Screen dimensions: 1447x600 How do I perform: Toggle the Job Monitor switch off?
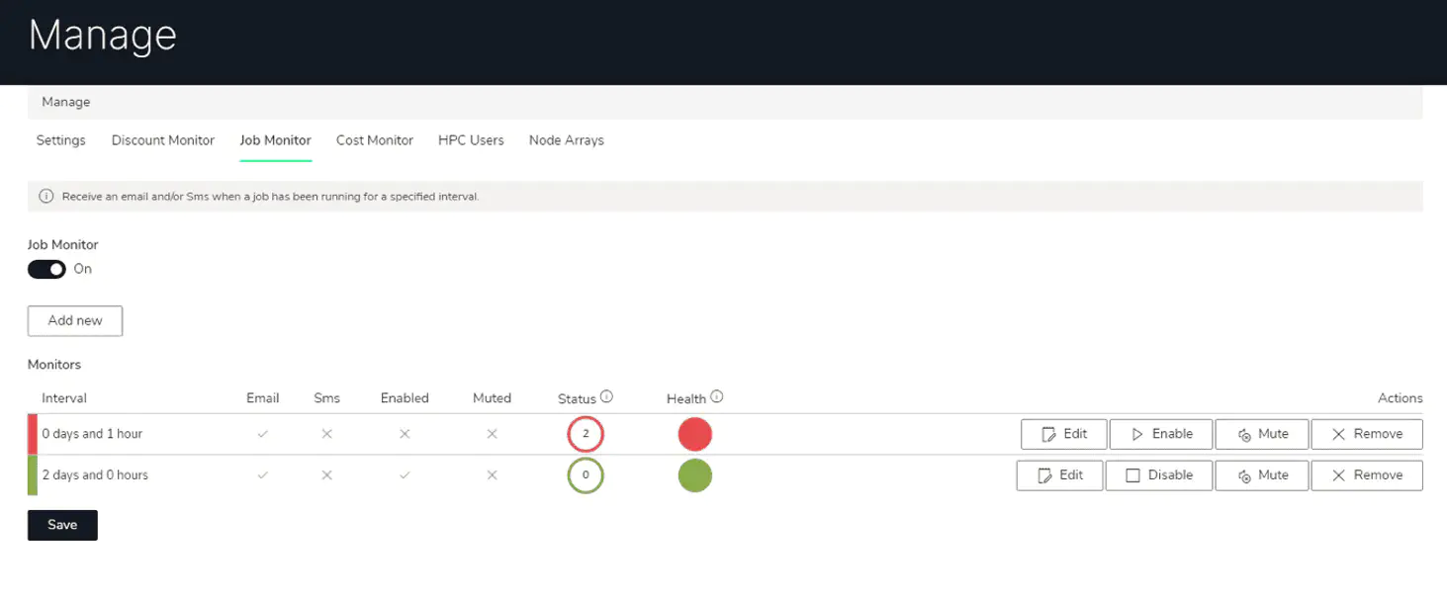pyautogui.click(x=46, y=269)
